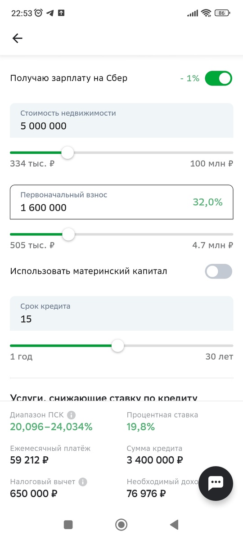The width and height of the screenshot is (243, 540).
Task: Go back using the arrow icon
Action: (17, 38)
